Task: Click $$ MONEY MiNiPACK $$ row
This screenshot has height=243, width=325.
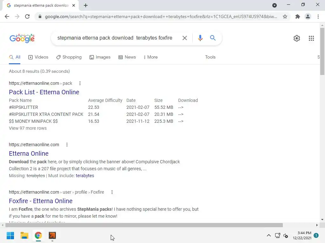Action: pyautogui.click(x=33, y=121)
